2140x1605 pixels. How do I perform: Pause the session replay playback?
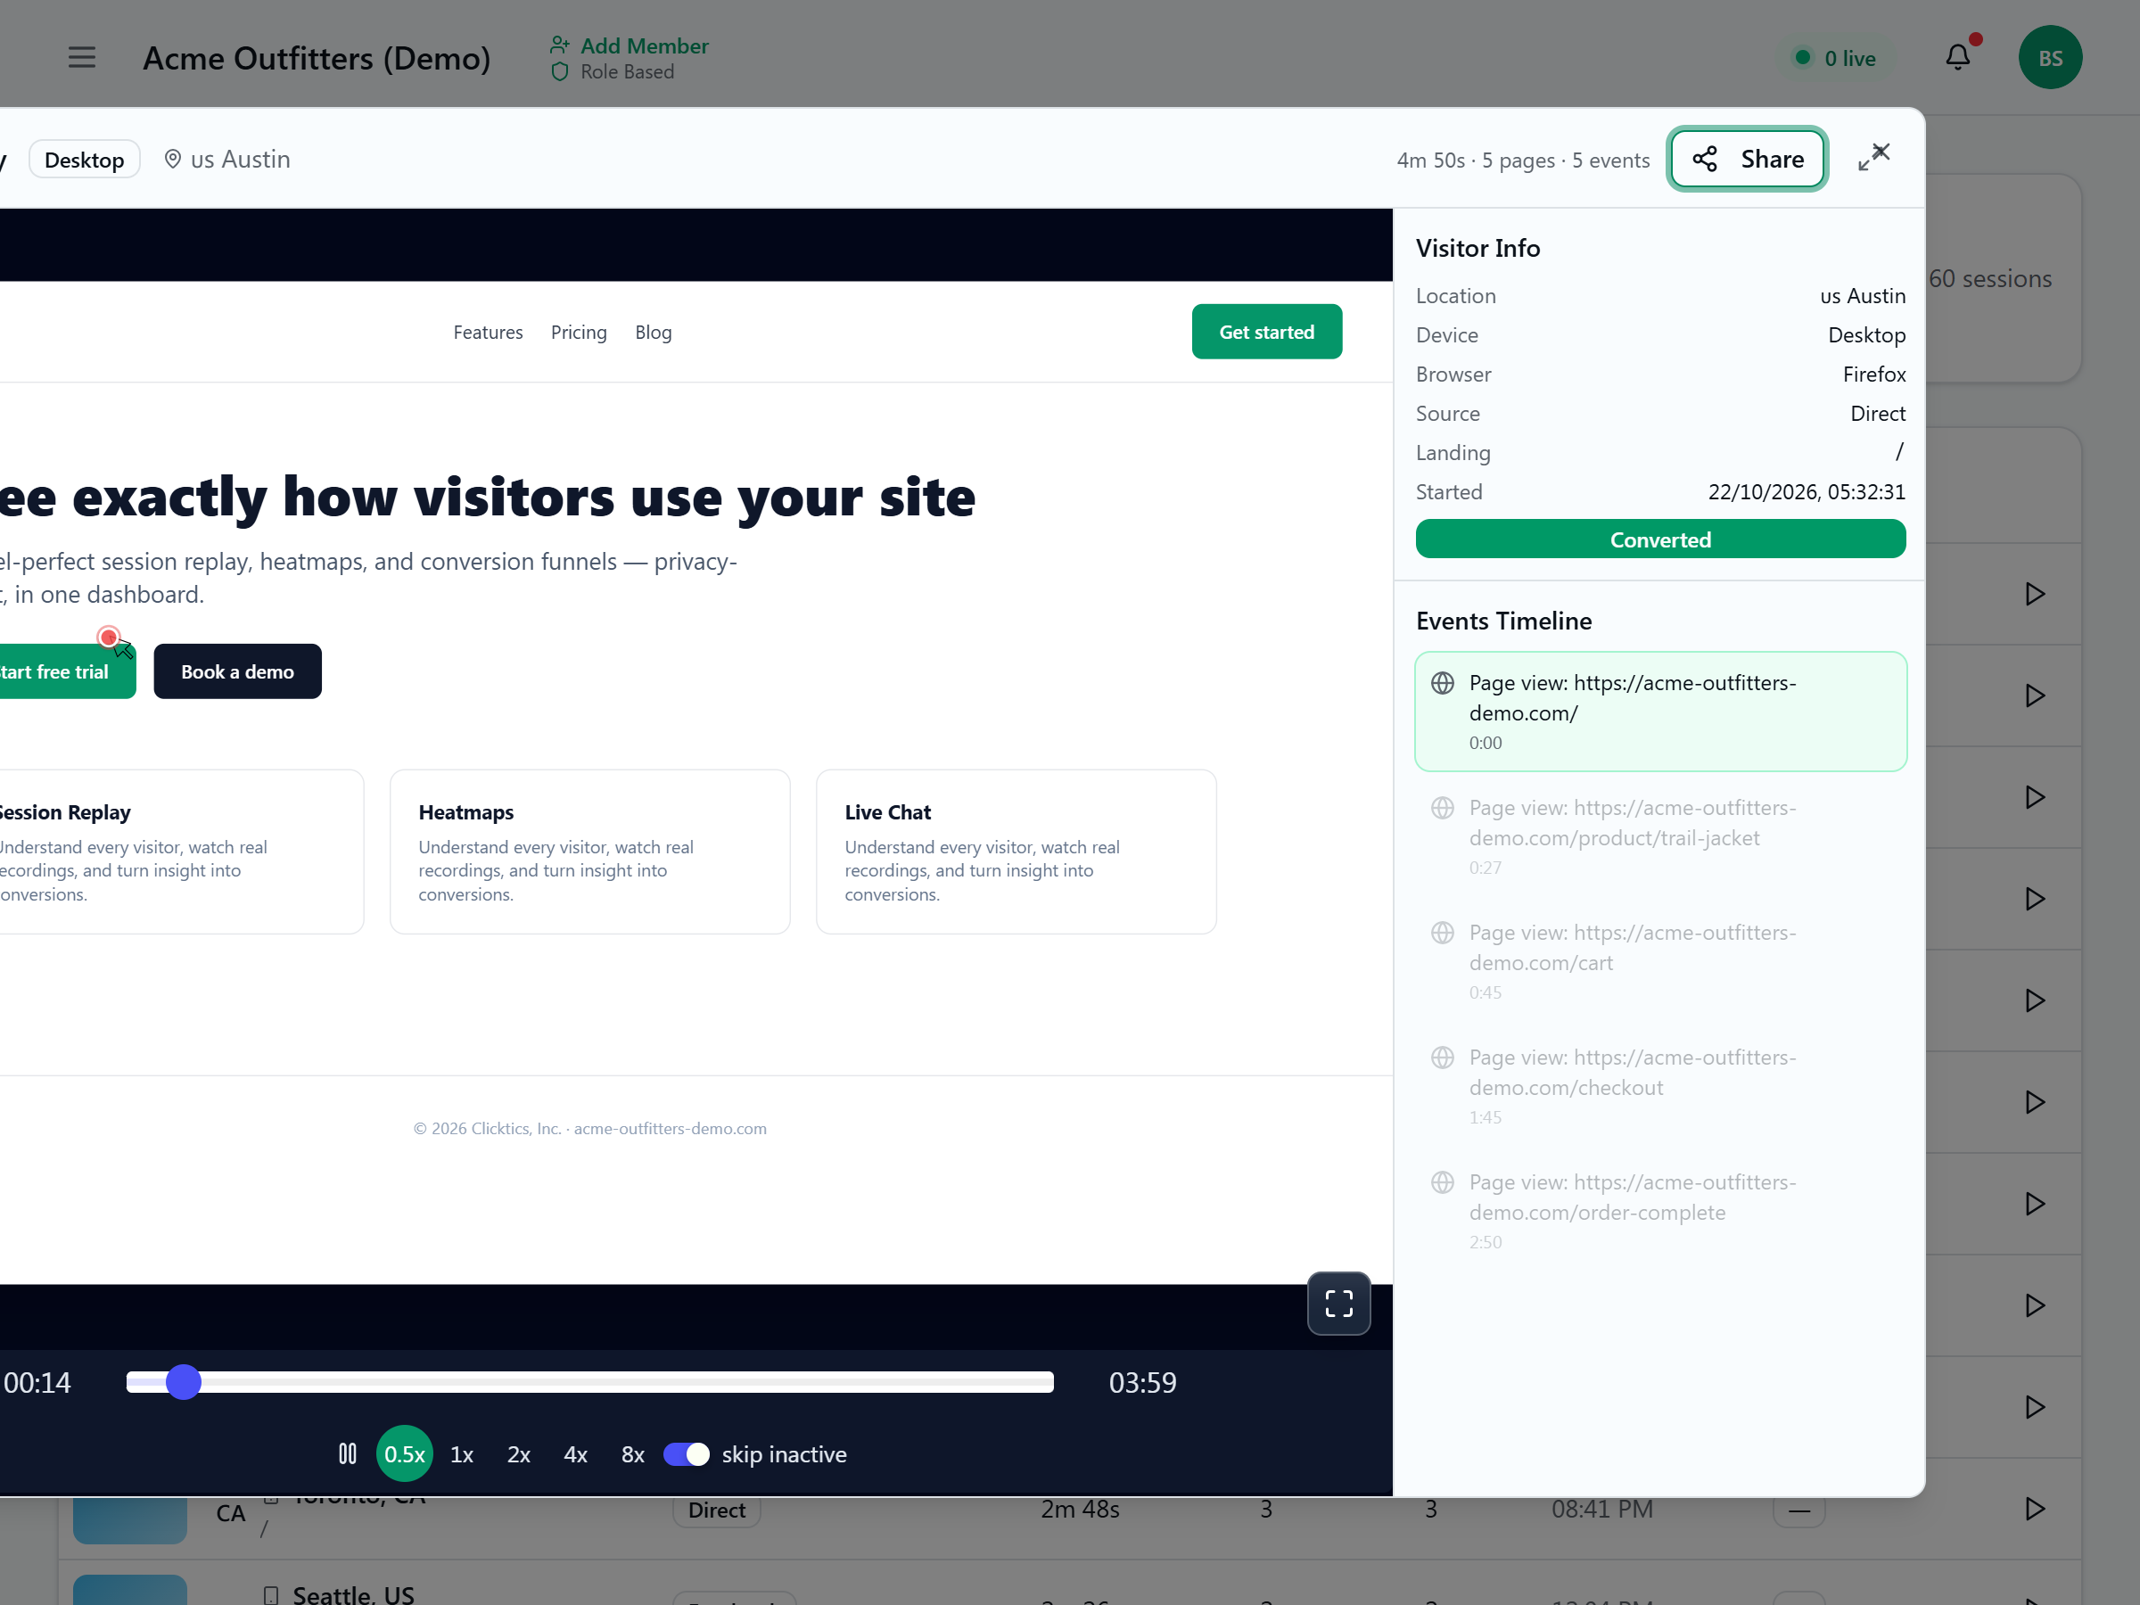[x=348, y=1453]
